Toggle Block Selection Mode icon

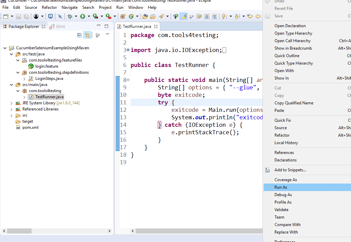click(x=207, y=16)
